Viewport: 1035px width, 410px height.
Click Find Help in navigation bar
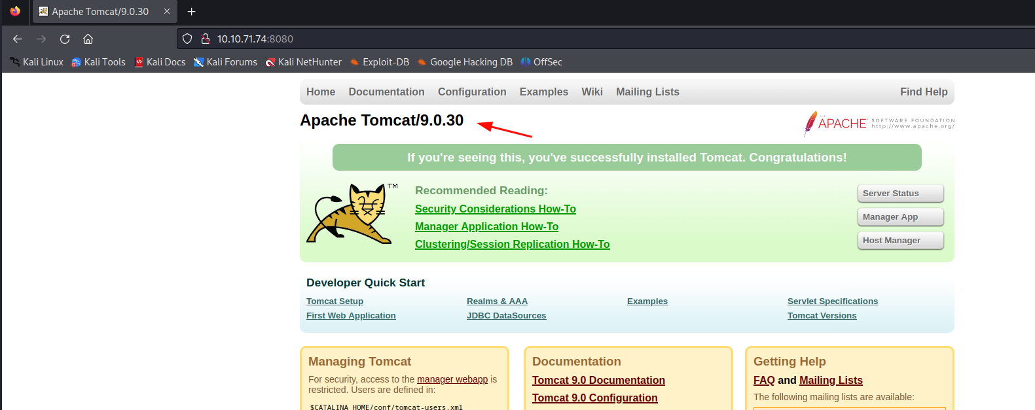click(x=924, y=92)
